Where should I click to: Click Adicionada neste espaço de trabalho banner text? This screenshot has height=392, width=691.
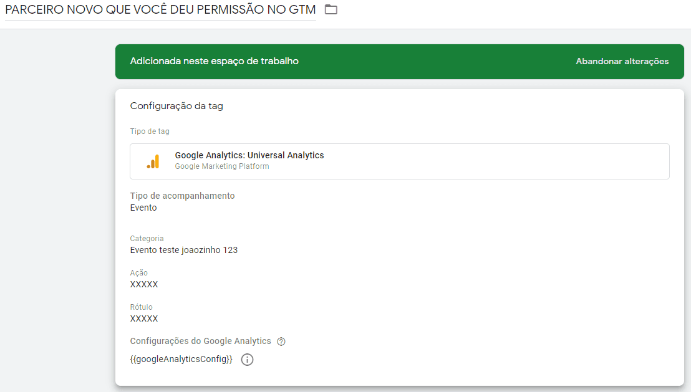pos(214,61)
